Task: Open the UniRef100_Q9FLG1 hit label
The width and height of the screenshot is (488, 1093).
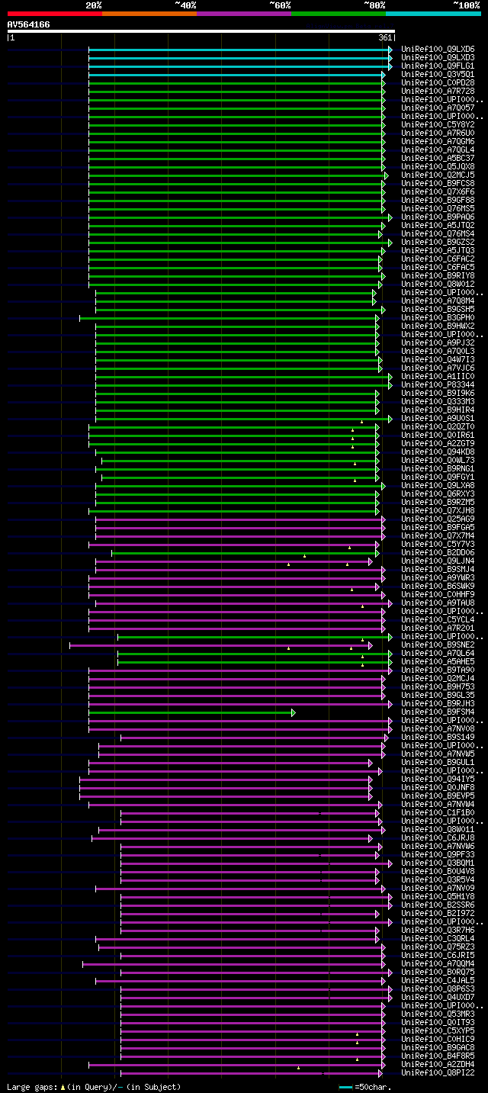Action: (438, 66)
